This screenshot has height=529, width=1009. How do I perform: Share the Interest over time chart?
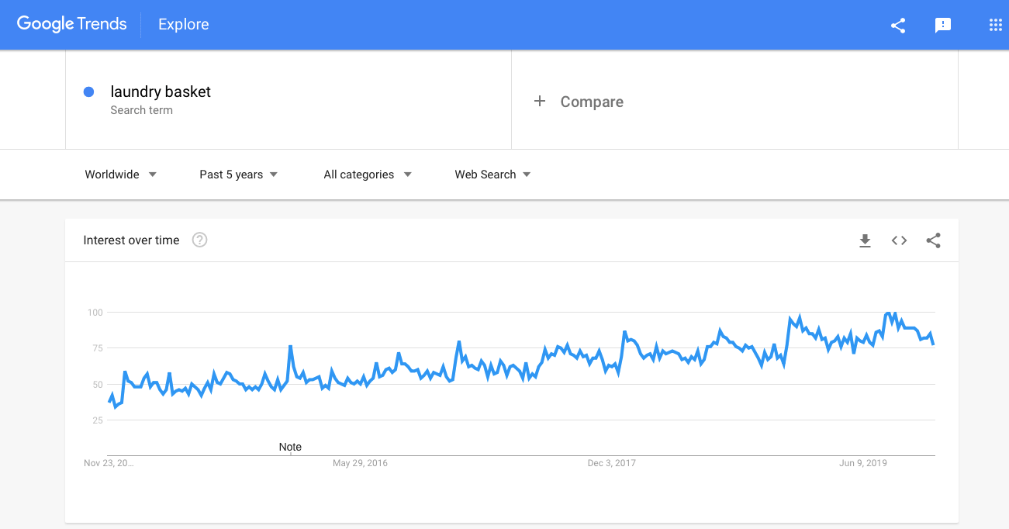(933, 240)
